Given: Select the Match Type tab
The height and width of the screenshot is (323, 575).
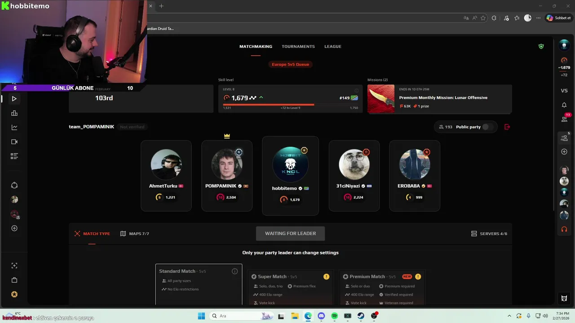Looking at the screenshot, I should pyautogui.click(x=92, y=234).
